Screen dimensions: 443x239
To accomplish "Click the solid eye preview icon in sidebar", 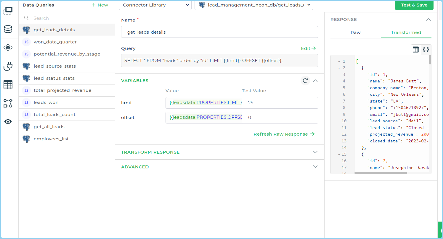I will pyautogui.click(x=8, y=122).
